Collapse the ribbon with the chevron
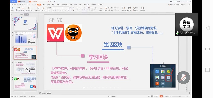The image size is (213, 98). tap(189, 5)
